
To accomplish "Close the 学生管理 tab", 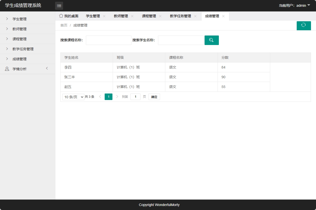I will click(x=104, y=16).
